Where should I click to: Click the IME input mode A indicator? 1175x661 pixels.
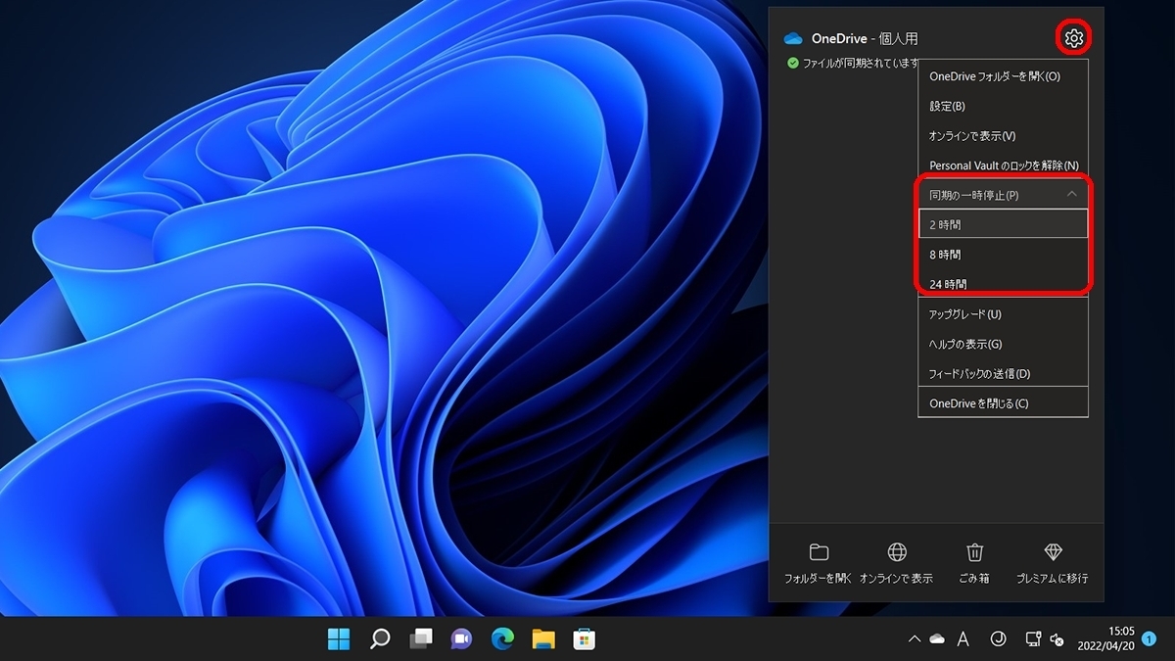coord(963,638)
